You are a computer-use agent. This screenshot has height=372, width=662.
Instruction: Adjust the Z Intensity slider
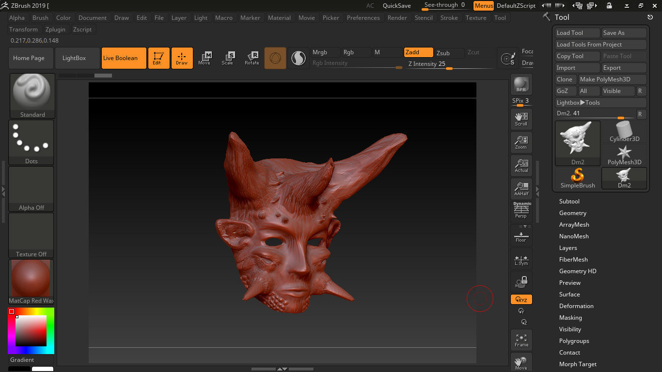(x=451, y=64)
